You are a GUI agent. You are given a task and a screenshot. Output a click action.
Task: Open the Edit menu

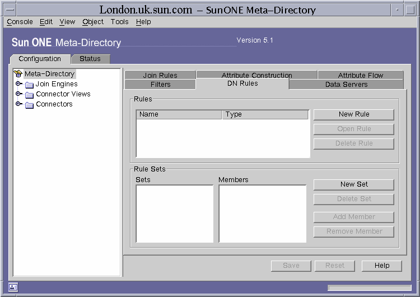click(46, 22)
